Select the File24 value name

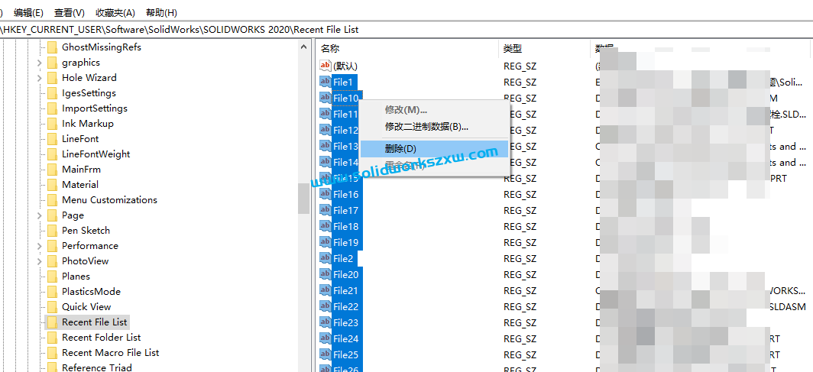tap(346, 339)
